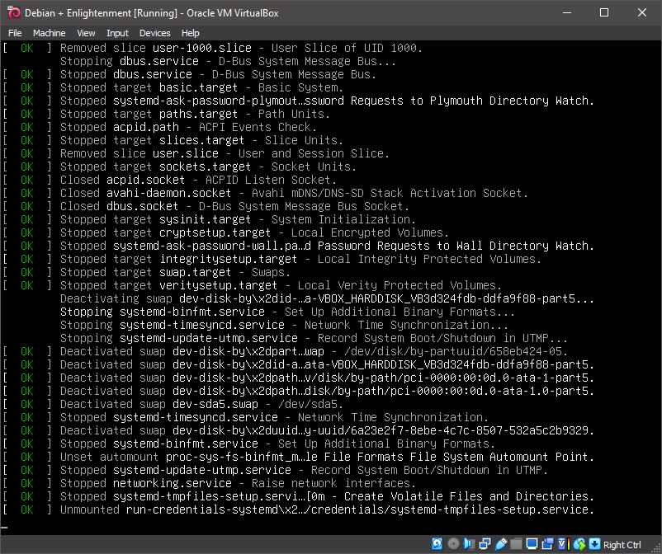662x554 pixels.
Task: Toggle the mouse integration status icon
Action: click(x=579, y=544)
